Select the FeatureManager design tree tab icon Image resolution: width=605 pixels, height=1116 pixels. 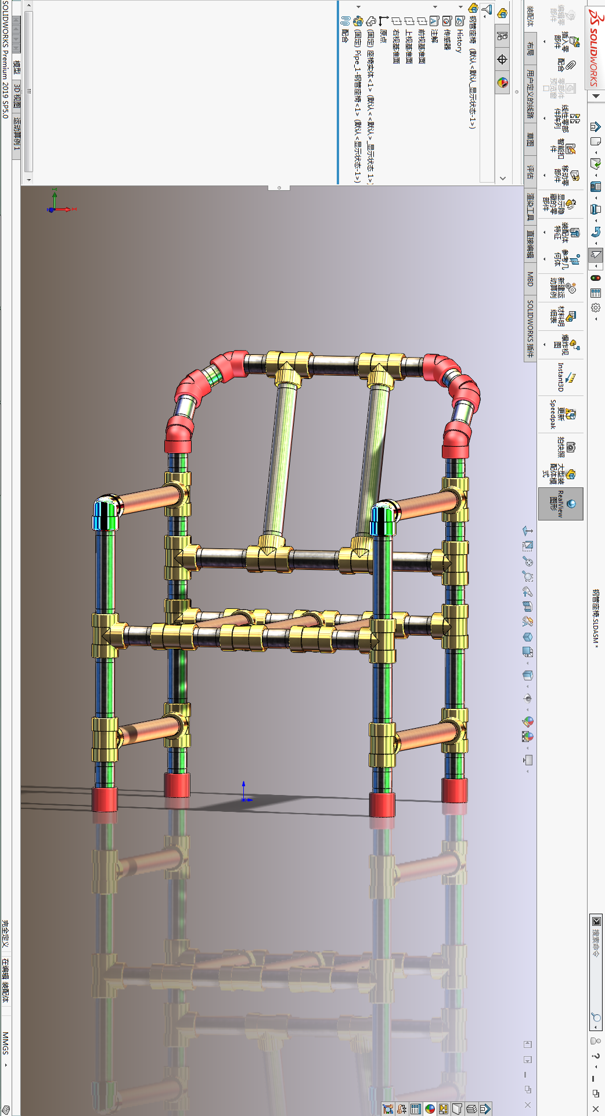pyautogui.click(x=502, y=13)
